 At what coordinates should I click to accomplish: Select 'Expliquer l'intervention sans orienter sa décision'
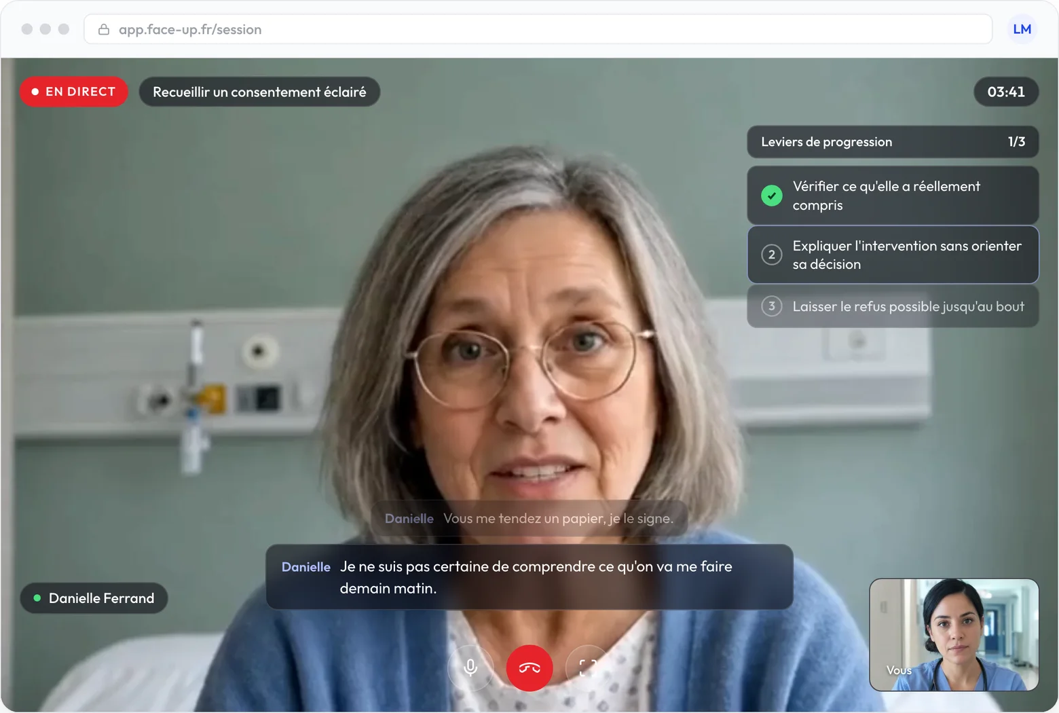893,255
